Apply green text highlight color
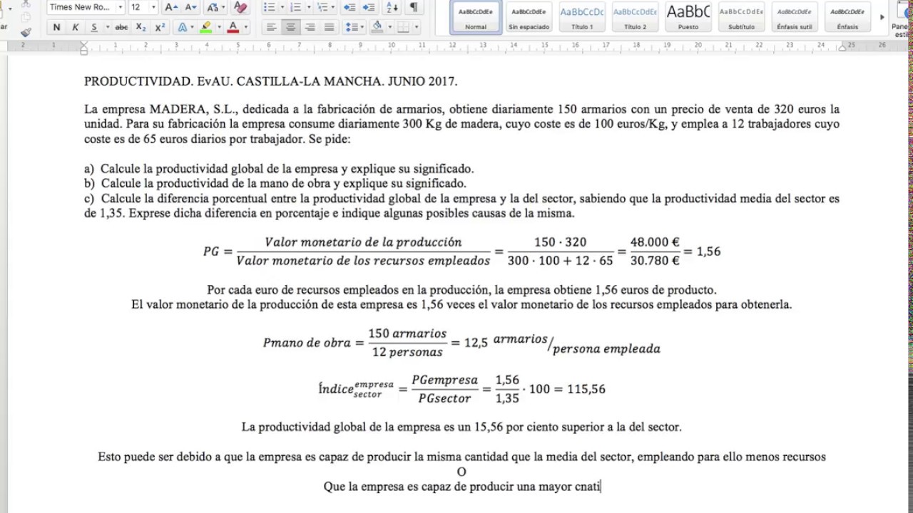The height and width of the screenshot is (513, 913). coord(206,27)
